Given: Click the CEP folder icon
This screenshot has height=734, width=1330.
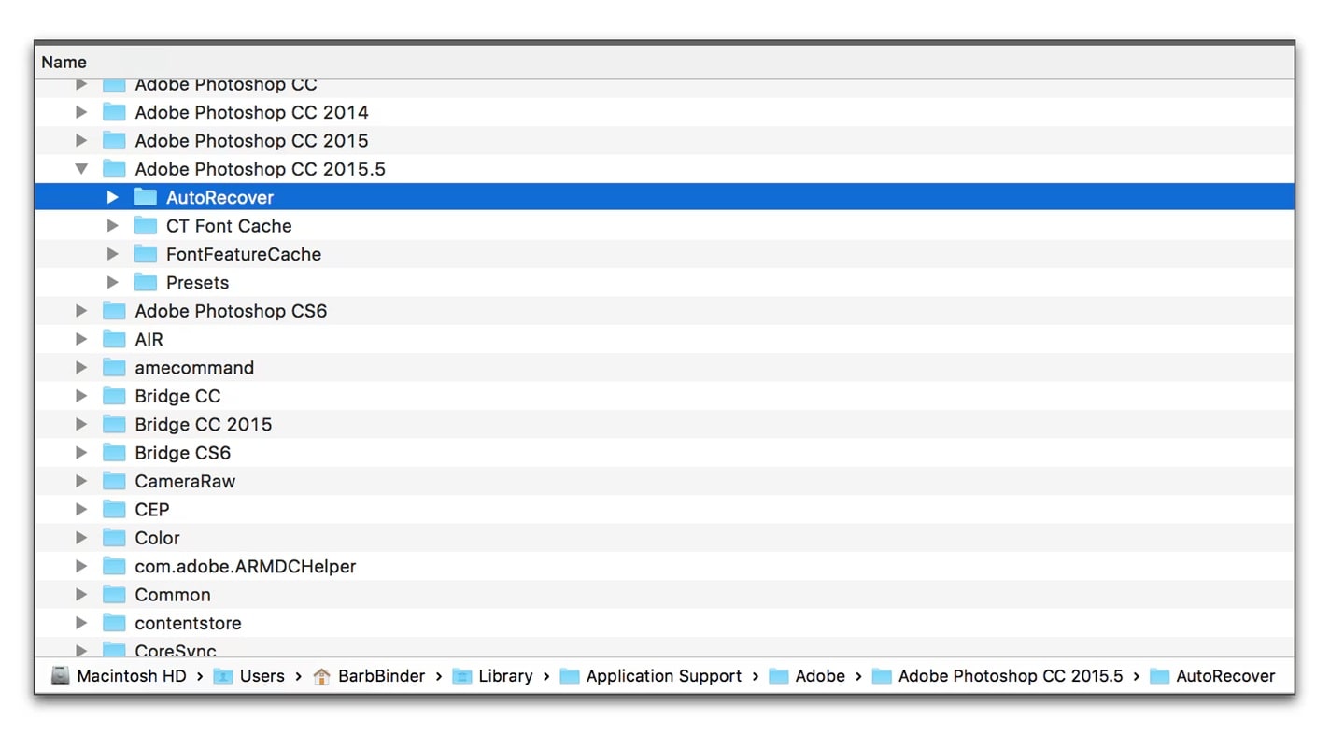Looking at the screenshot, I should pyautogui.click(x=113, y=509).
